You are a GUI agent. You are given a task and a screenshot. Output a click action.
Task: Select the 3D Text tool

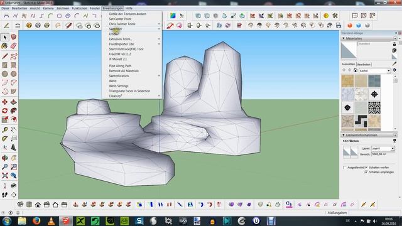point(14,148)
